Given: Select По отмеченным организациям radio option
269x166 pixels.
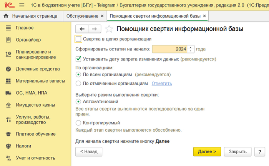Looking at the screenshot, I should [x=79, y=83].
